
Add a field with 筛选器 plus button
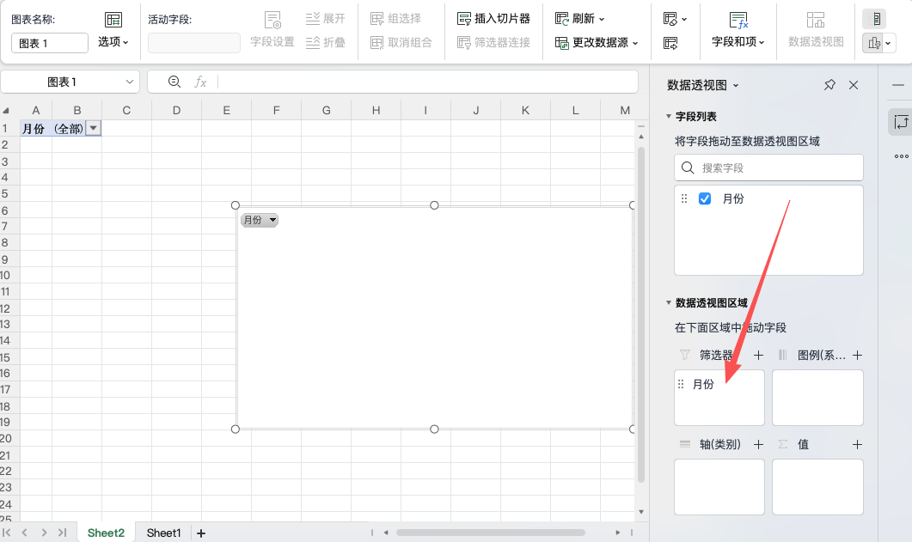[x=758, y=355]
